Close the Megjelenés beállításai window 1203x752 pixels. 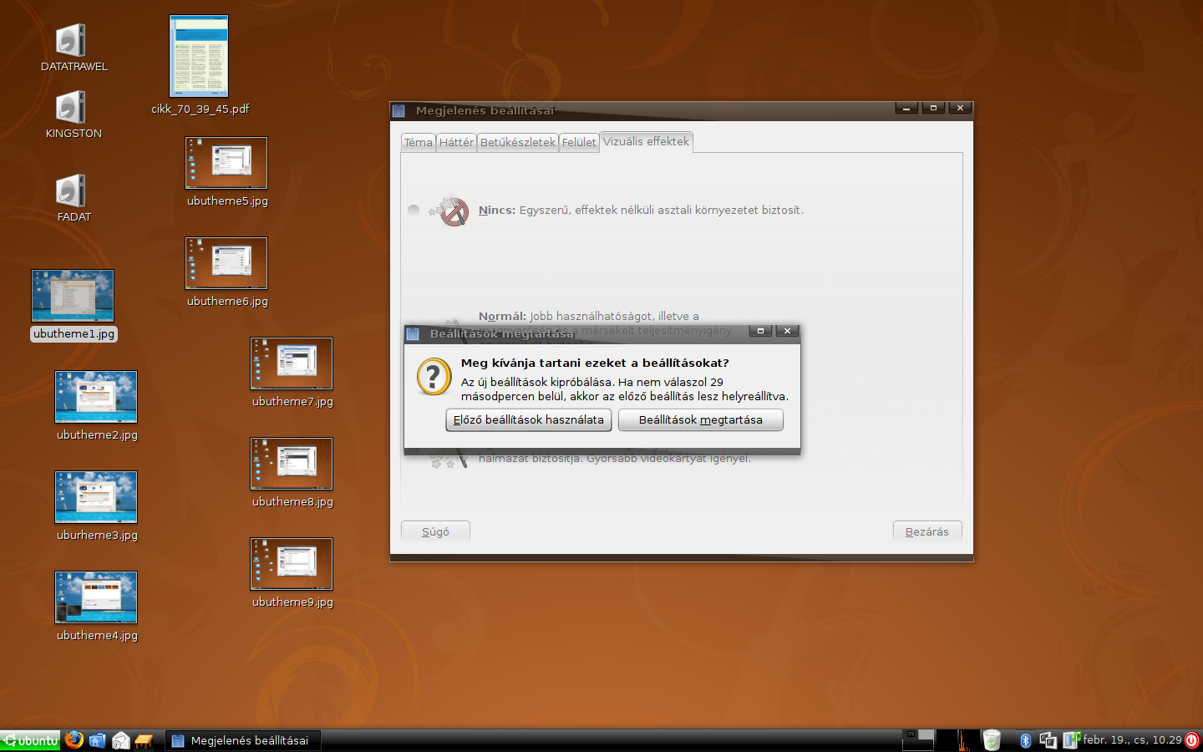pyautogui.click(x=961, y=109)
